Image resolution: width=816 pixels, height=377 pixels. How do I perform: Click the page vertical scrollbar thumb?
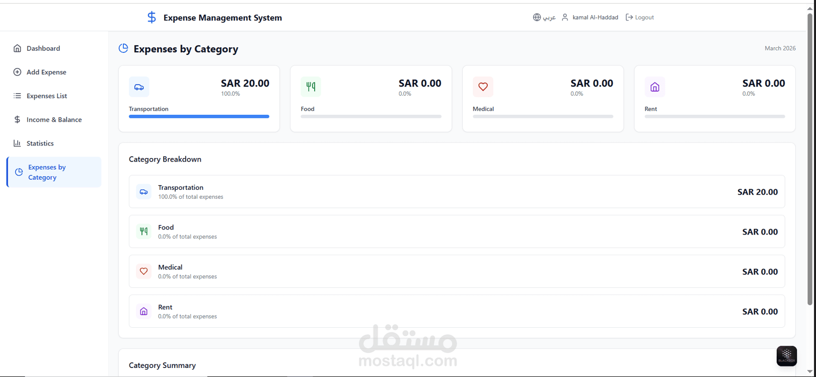(810, 159)
